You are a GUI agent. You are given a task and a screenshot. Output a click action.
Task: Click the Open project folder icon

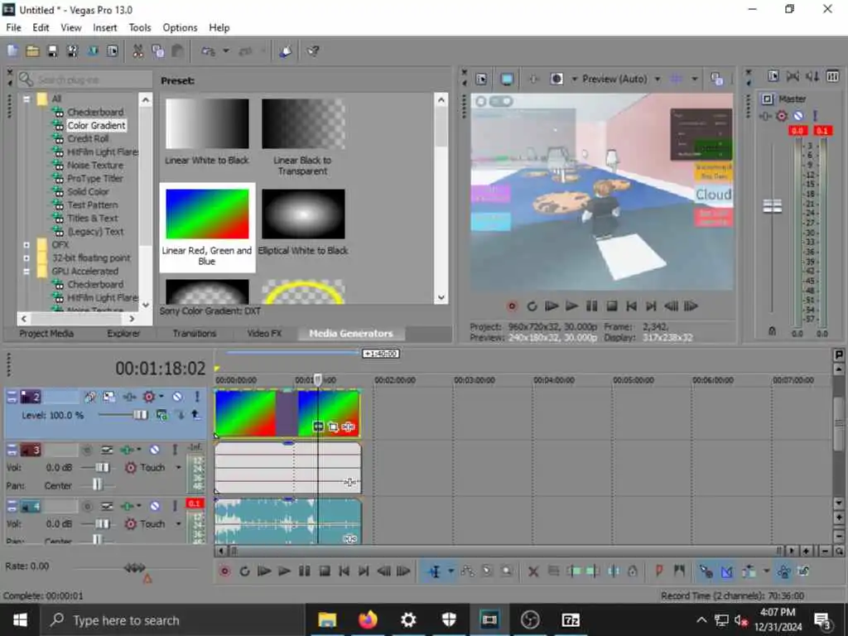pos(32,51)
